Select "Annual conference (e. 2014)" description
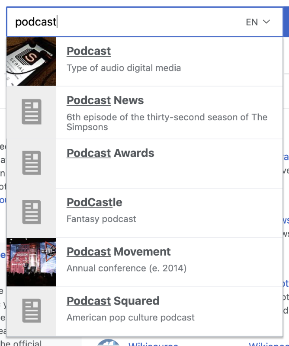 [x=126, y=268]
